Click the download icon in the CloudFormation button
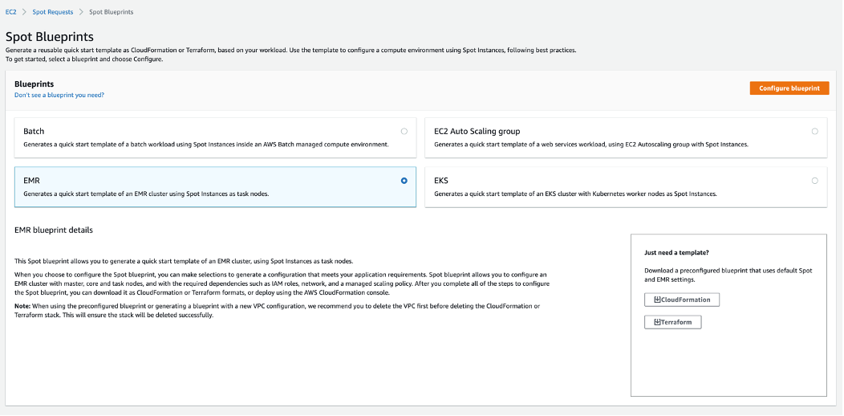This screenshot has height=416, width=844. pyautogui.click(x=657, y=300)
